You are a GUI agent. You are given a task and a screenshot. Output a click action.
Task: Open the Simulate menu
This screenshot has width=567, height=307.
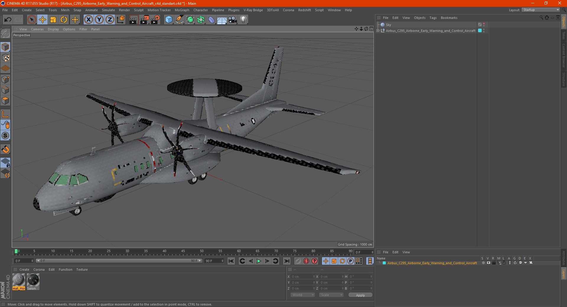point(108,10)
